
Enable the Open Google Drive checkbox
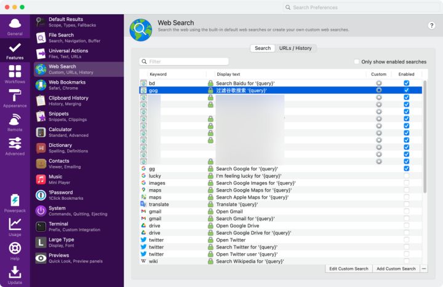pos(406,226)
